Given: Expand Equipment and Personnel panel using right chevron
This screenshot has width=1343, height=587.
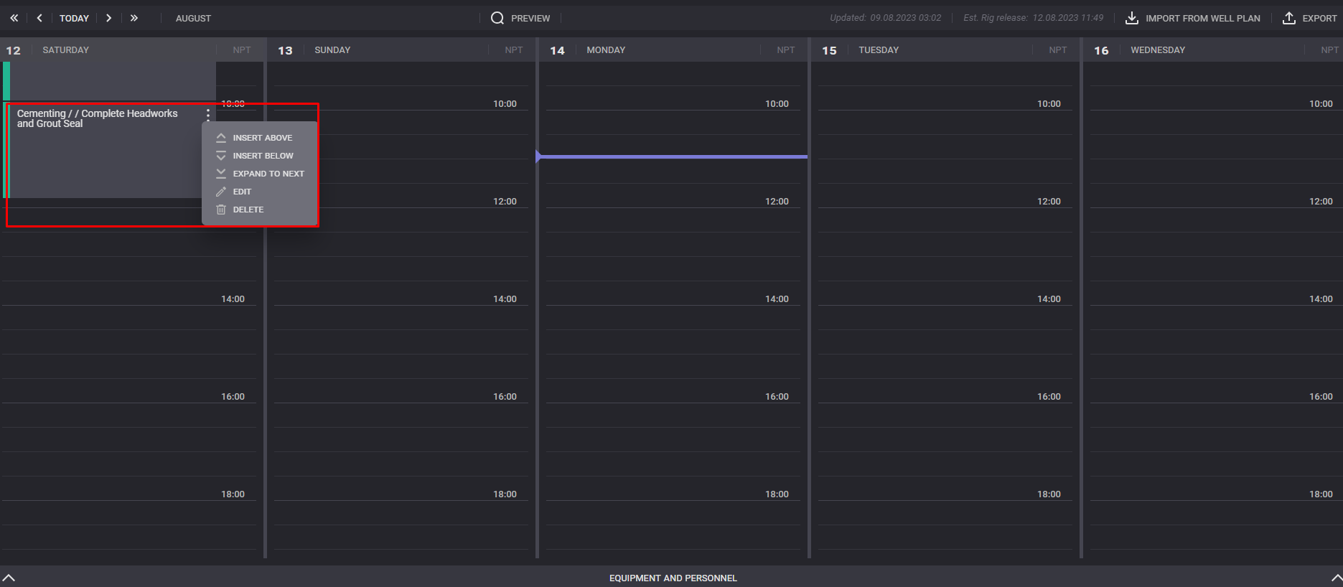Looking at the screenshot, I should click(x=1336, y=578).
